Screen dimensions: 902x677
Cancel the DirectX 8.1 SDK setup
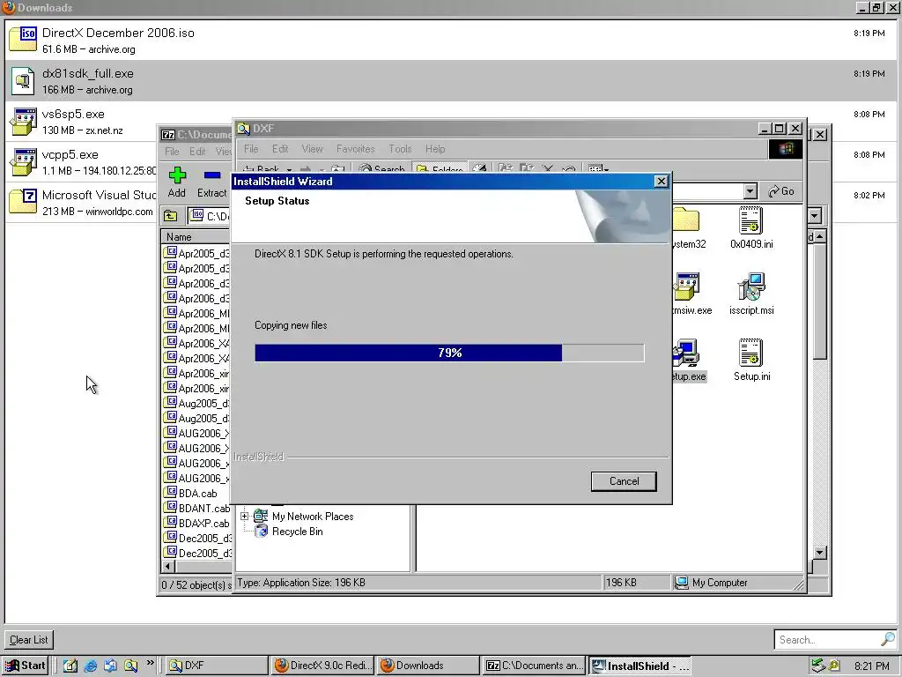624,481
